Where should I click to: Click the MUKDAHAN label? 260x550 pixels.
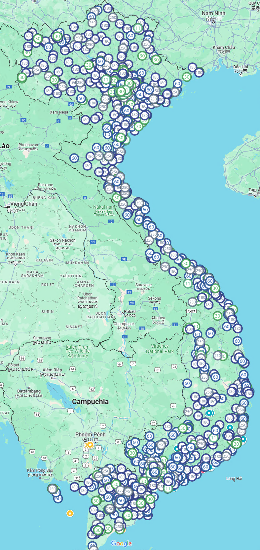[x=77, y=263]
